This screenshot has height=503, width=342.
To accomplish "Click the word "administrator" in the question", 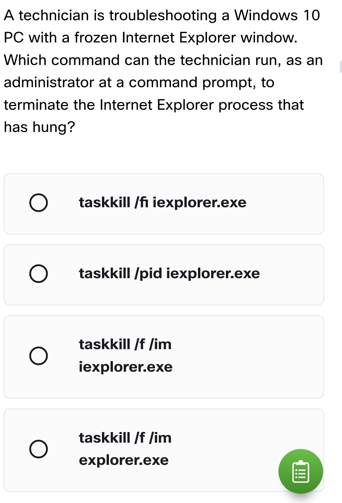I will 49,82.
